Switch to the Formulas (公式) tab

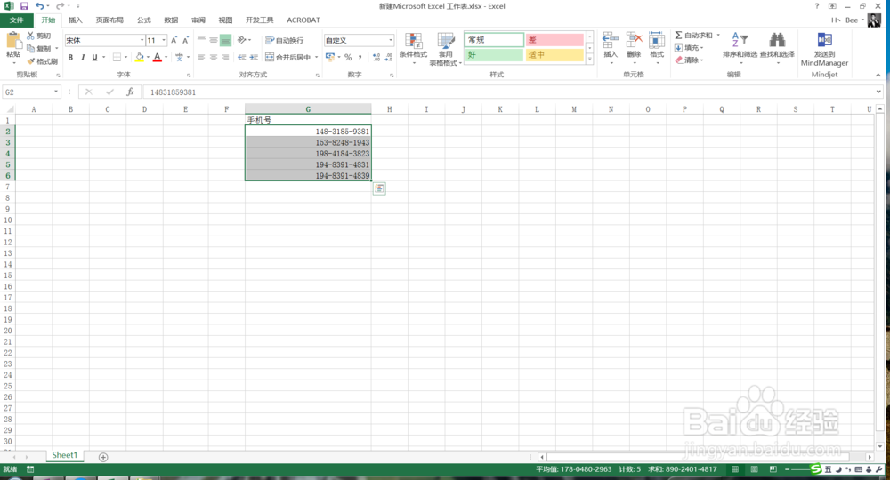(143, 20)
